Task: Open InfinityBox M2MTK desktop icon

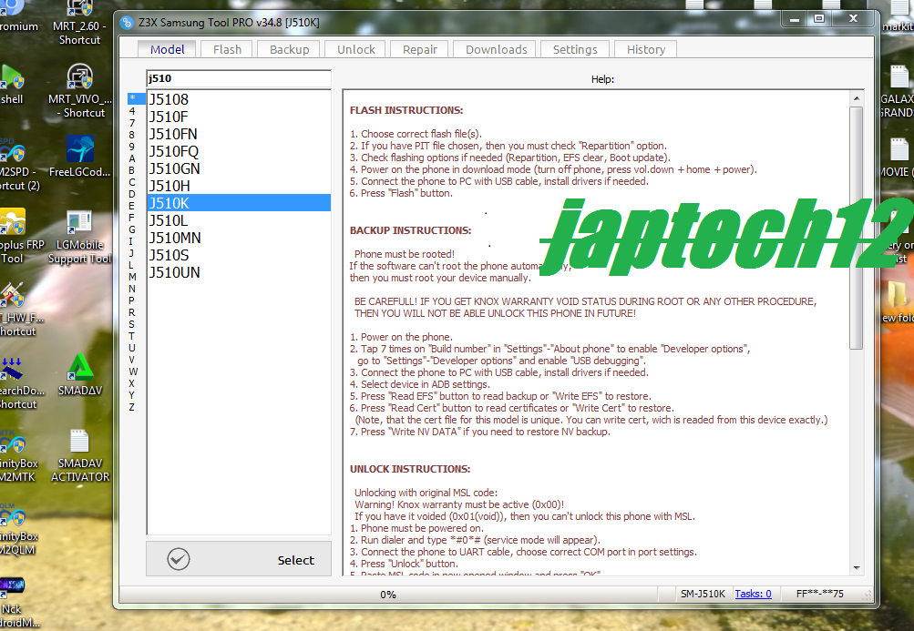Action: (18, 457)
